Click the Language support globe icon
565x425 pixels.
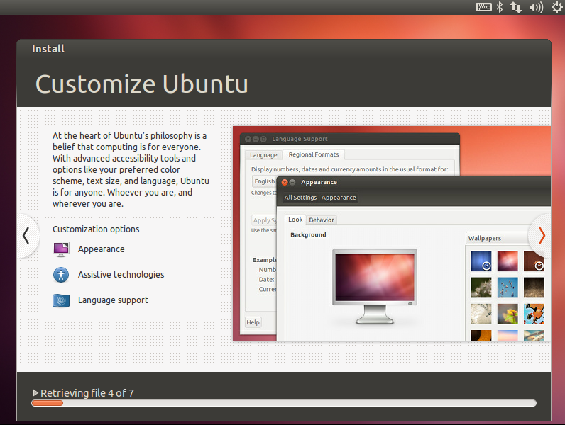pyautogui.click(x=61, y=300)
